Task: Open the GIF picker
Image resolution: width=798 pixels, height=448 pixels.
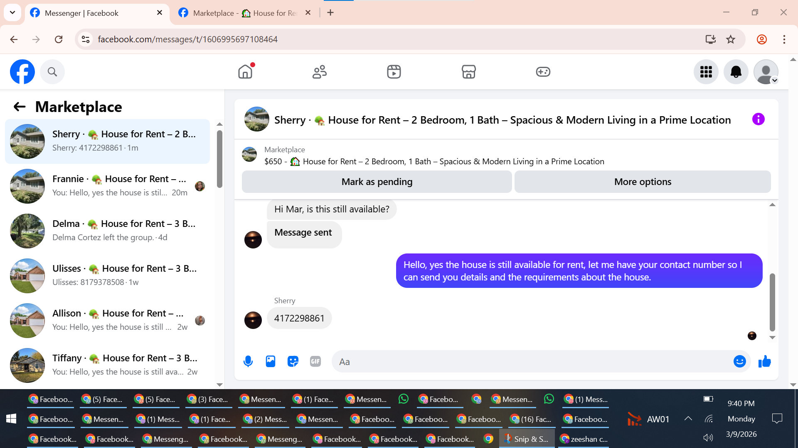Action: click(315, 362)
